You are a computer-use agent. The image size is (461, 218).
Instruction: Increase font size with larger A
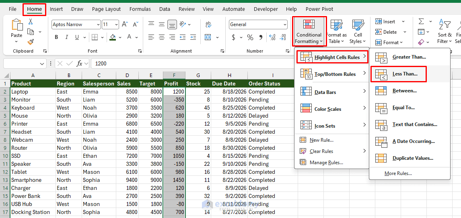(125, 24)
